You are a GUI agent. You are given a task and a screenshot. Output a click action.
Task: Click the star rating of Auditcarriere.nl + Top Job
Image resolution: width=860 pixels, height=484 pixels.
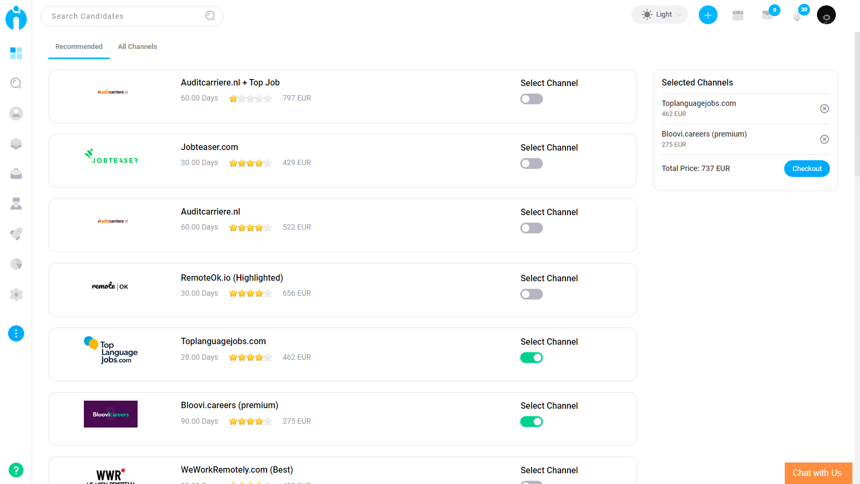click(250, 98)
